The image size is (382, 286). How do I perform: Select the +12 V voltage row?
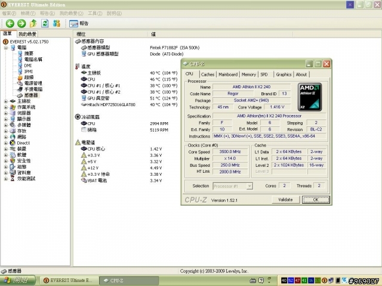tap(121, 168)
